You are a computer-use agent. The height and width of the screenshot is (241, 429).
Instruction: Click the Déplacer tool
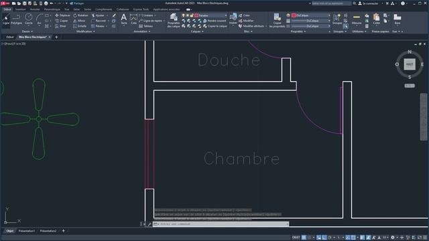(62, 15)
